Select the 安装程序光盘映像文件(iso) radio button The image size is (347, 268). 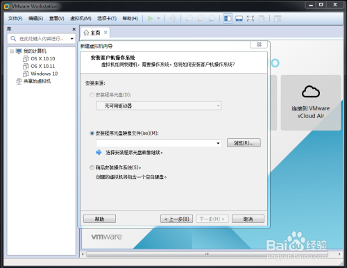tap(92, 133)
